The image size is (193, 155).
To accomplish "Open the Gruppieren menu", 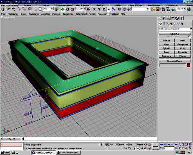I will point(34,14).
